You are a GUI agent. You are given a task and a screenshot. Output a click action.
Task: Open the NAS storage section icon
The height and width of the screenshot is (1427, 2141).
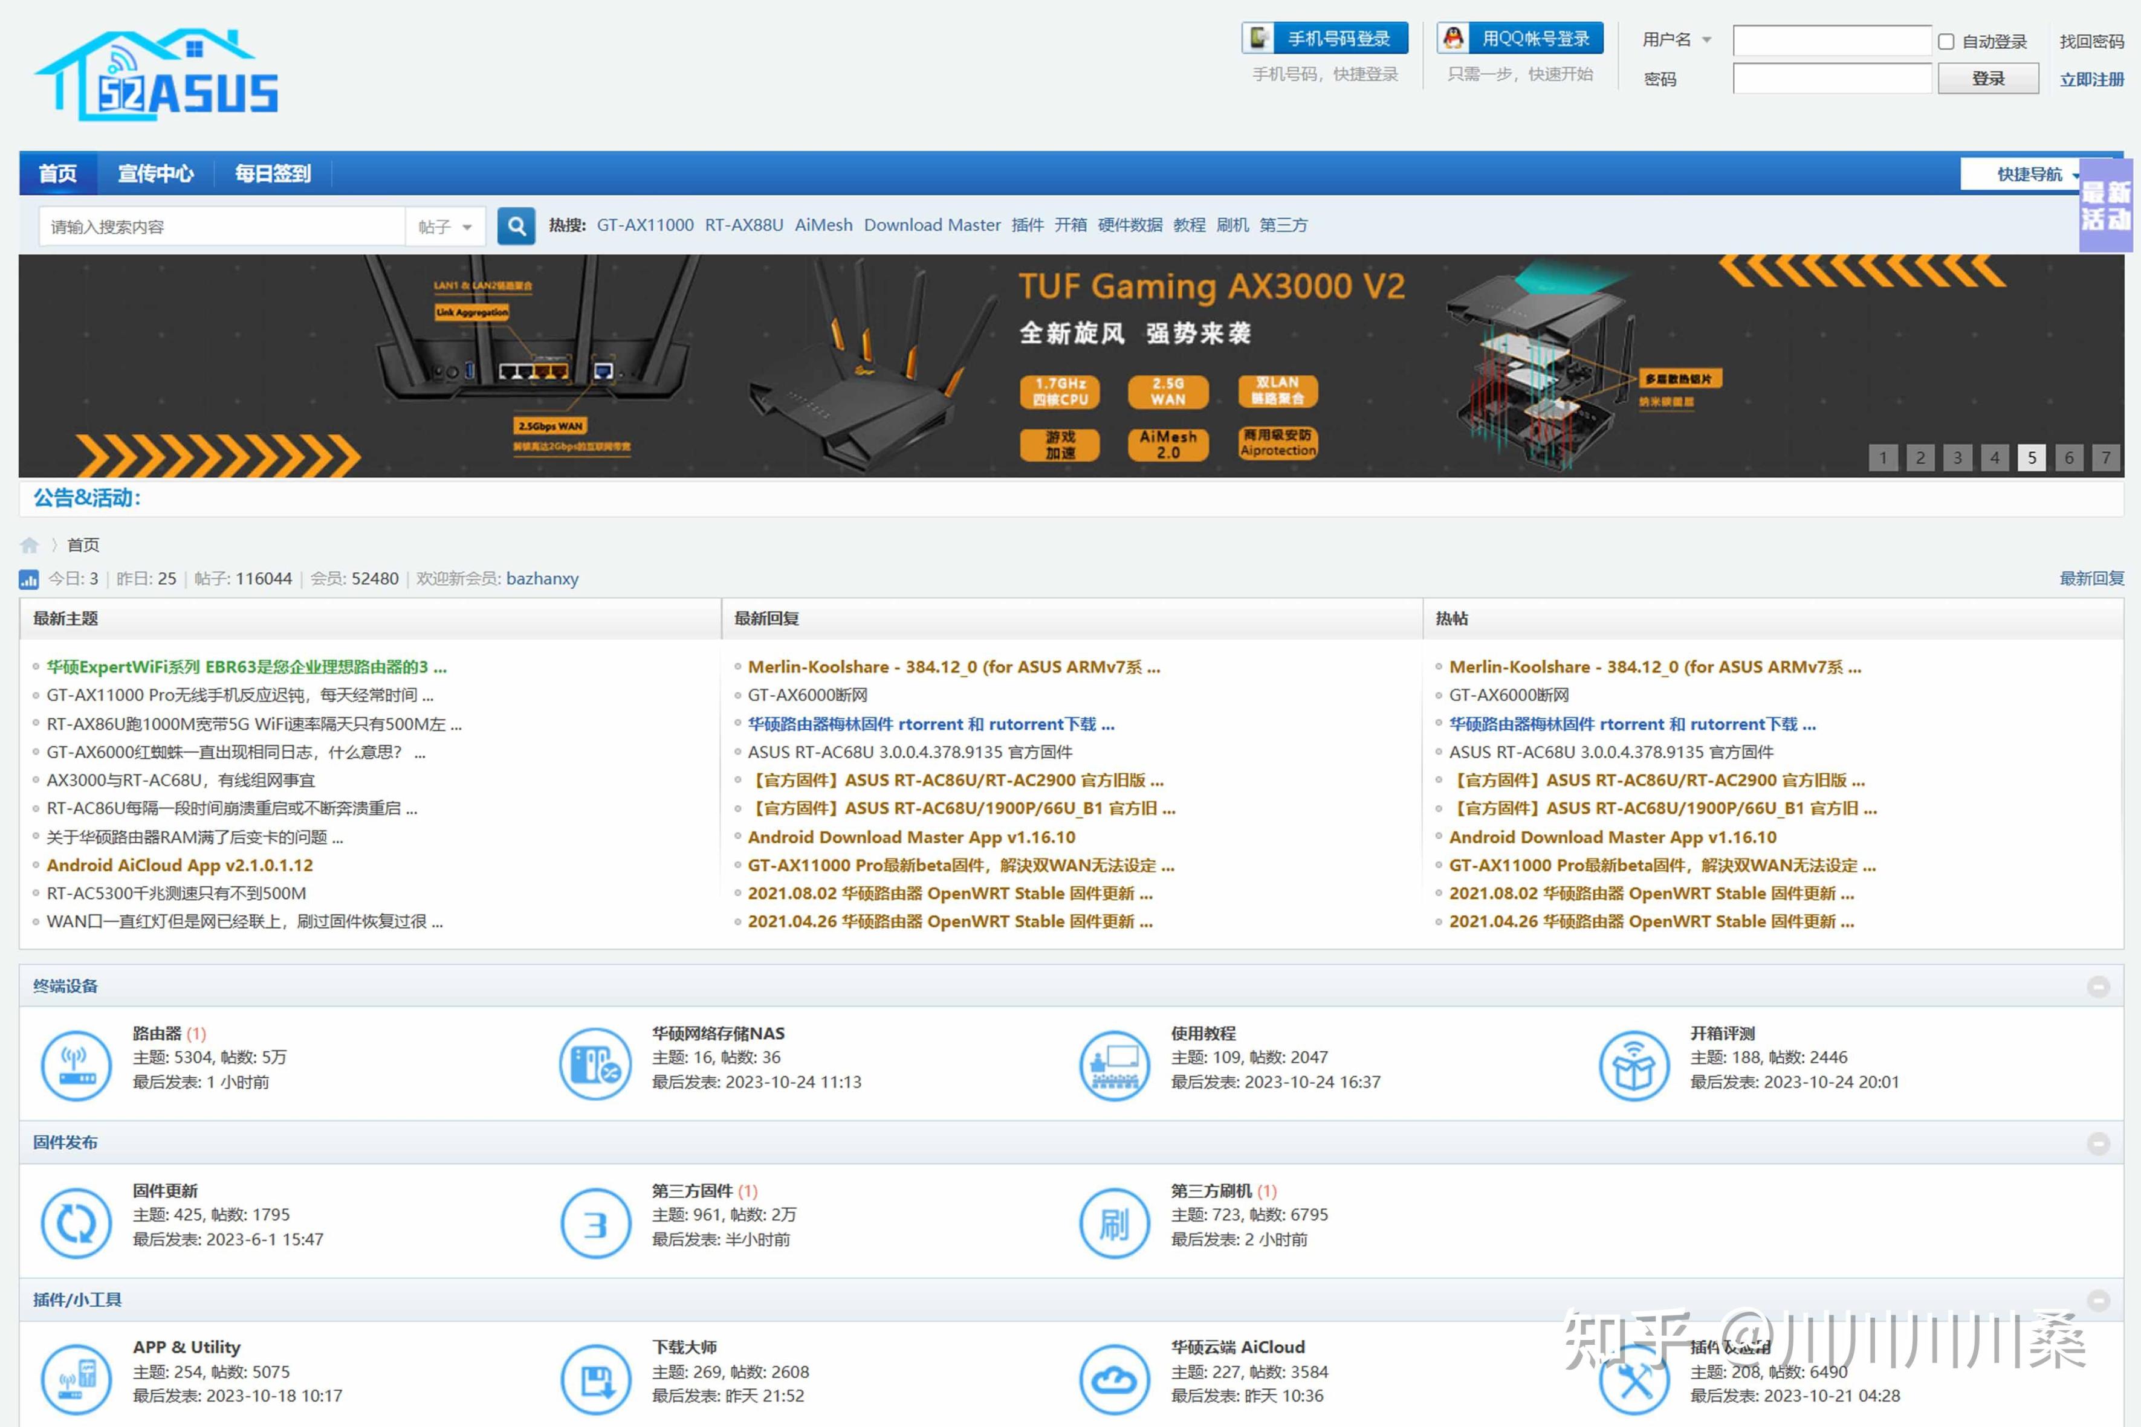click(x=595, y=1066)
